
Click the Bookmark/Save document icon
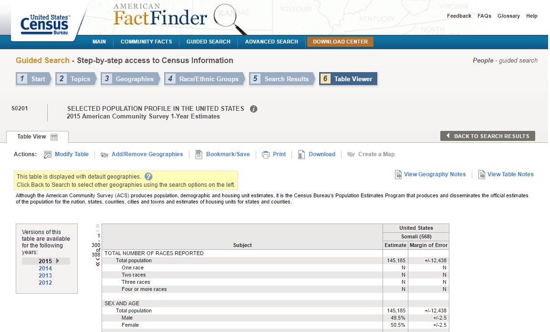(x=198, y=155)
